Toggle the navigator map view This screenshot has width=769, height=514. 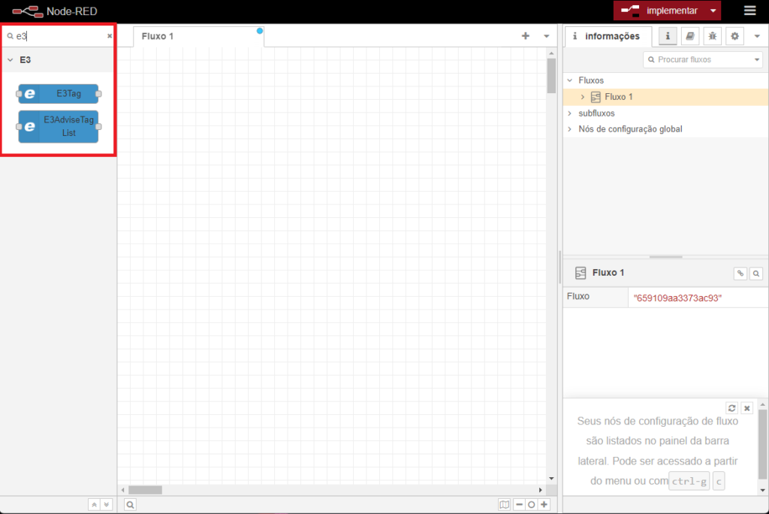tap(504, 505)
